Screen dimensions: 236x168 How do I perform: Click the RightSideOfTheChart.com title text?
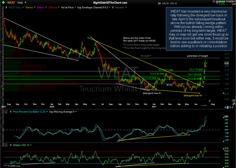pos(110,3)
